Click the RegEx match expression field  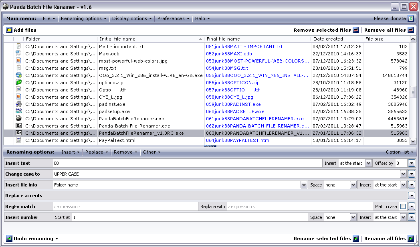click(125, 206)
